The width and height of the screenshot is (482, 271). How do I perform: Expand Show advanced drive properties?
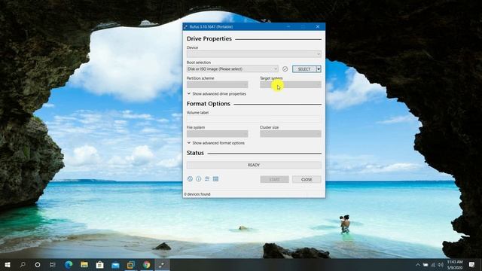pos(217,93)
